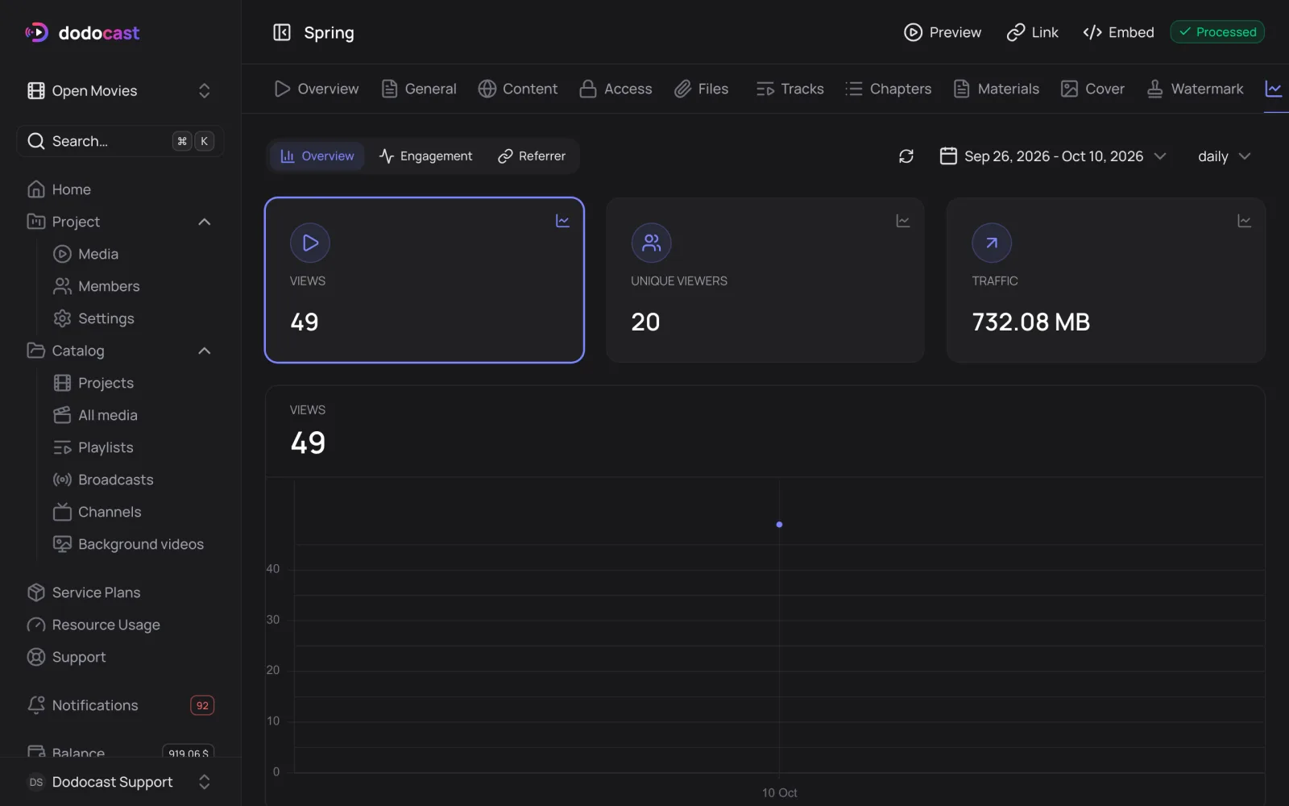Screen dimensions: 1289x806
Task: Open the Chapters tab
Action: click(888, 89)
